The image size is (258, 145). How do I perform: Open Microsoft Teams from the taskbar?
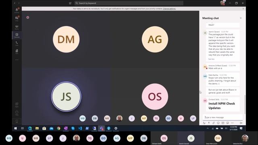[102, 128]
